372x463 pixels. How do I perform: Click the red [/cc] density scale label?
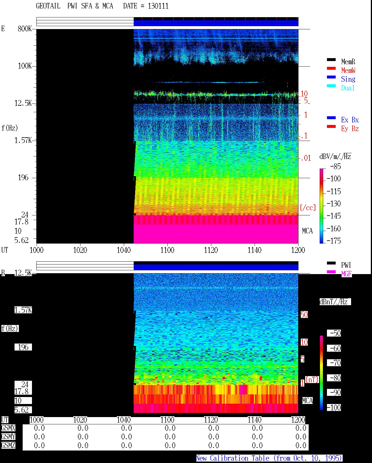point(308,208)
